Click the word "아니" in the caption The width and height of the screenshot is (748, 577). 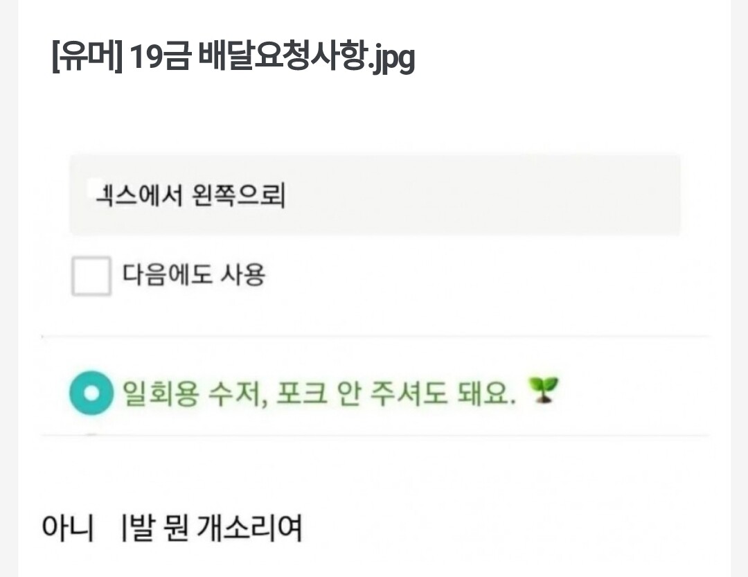(x=68, y=529)
